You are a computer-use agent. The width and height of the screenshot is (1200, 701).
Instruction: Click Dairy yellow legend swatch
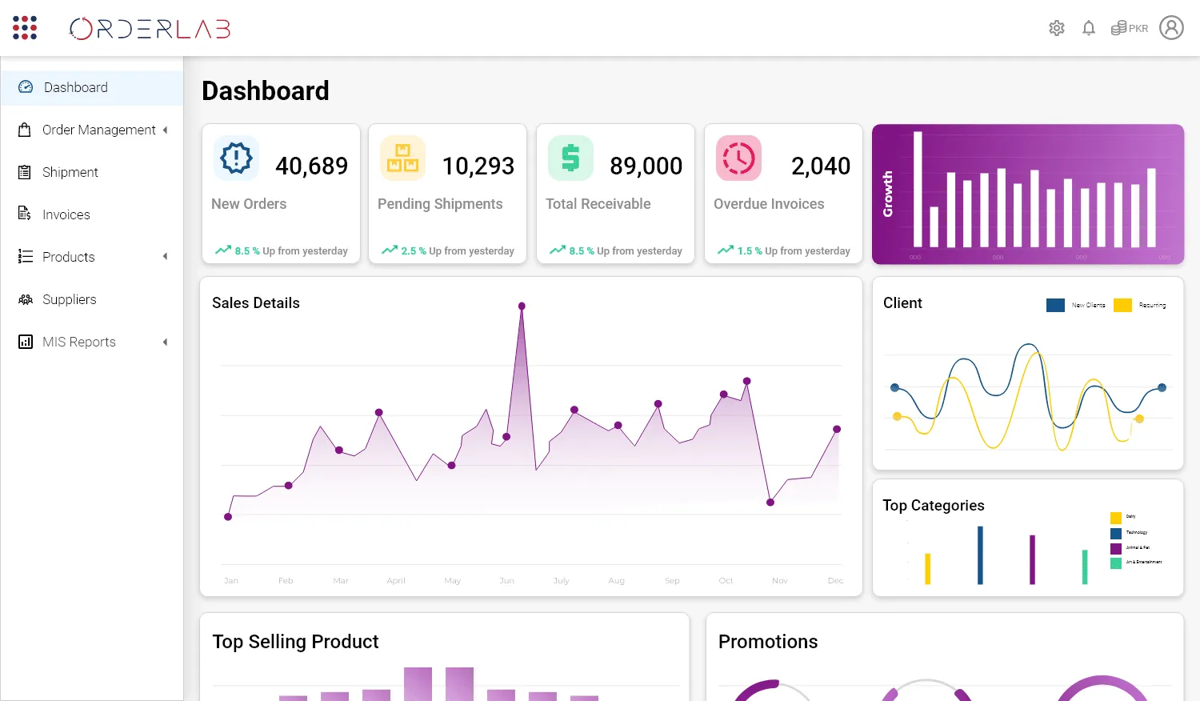coord(1116,518)
